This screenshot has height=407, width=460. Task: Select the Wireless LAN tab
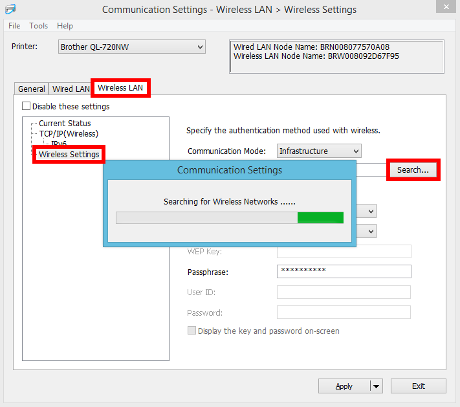pos(120,88)
